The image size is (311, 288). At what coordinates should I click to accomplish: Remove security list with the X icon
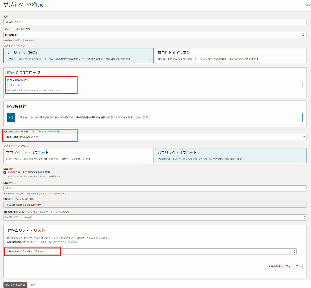point(301,251)
